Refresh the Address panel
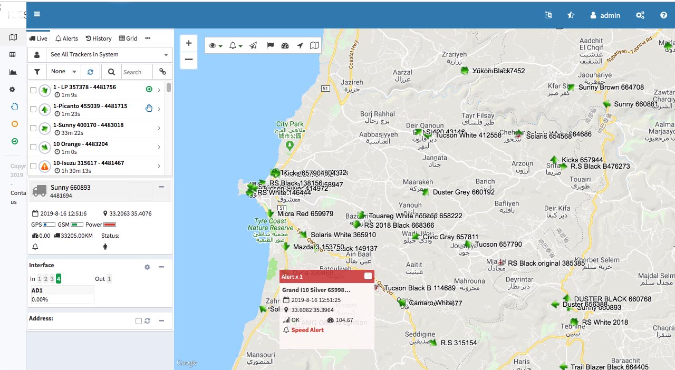This screenshot has width=675, height=370. click(148, 321)
